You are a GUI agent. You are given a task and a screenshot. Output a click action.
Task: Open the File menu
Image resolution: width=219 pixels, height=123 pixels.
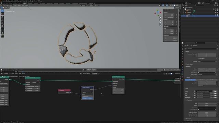[x=4, y=3]
